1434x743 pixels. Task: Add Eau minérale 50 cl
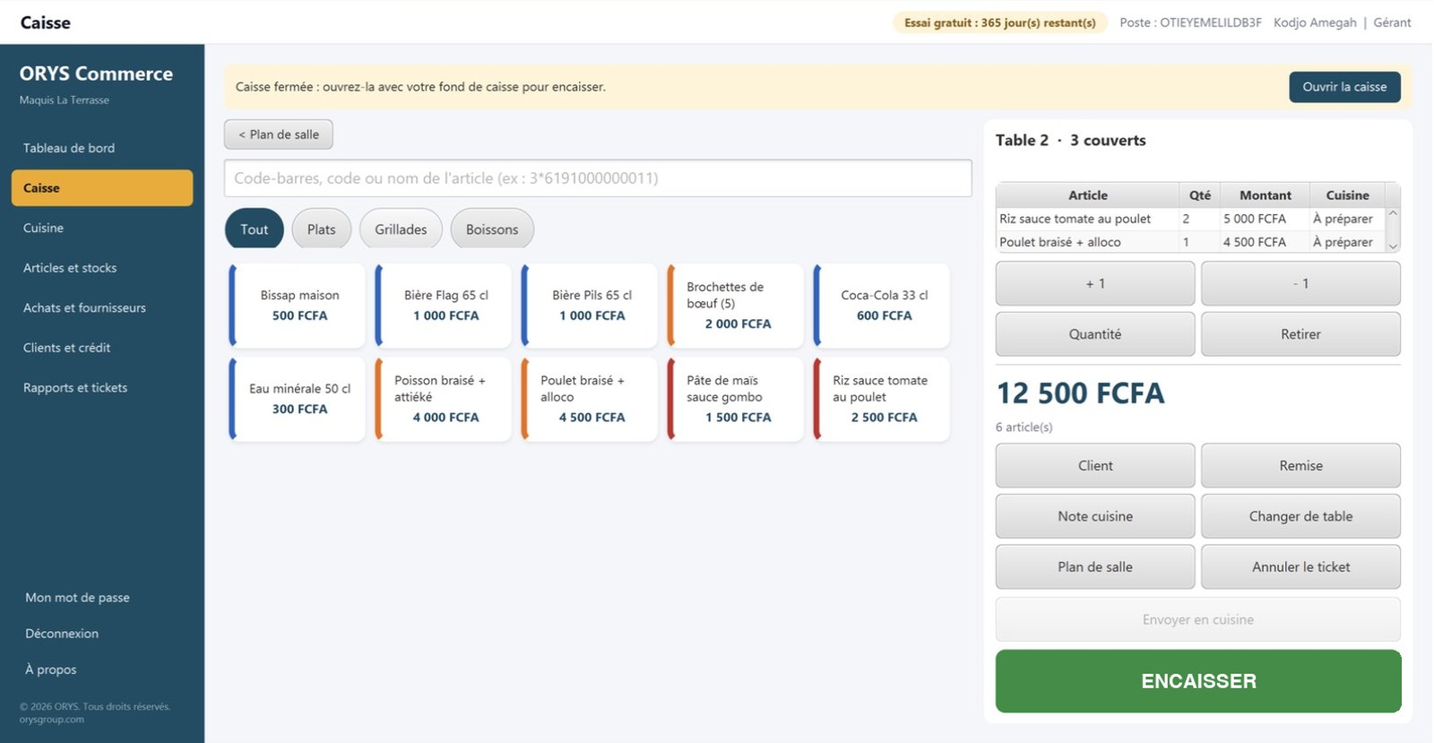(298, 399)
